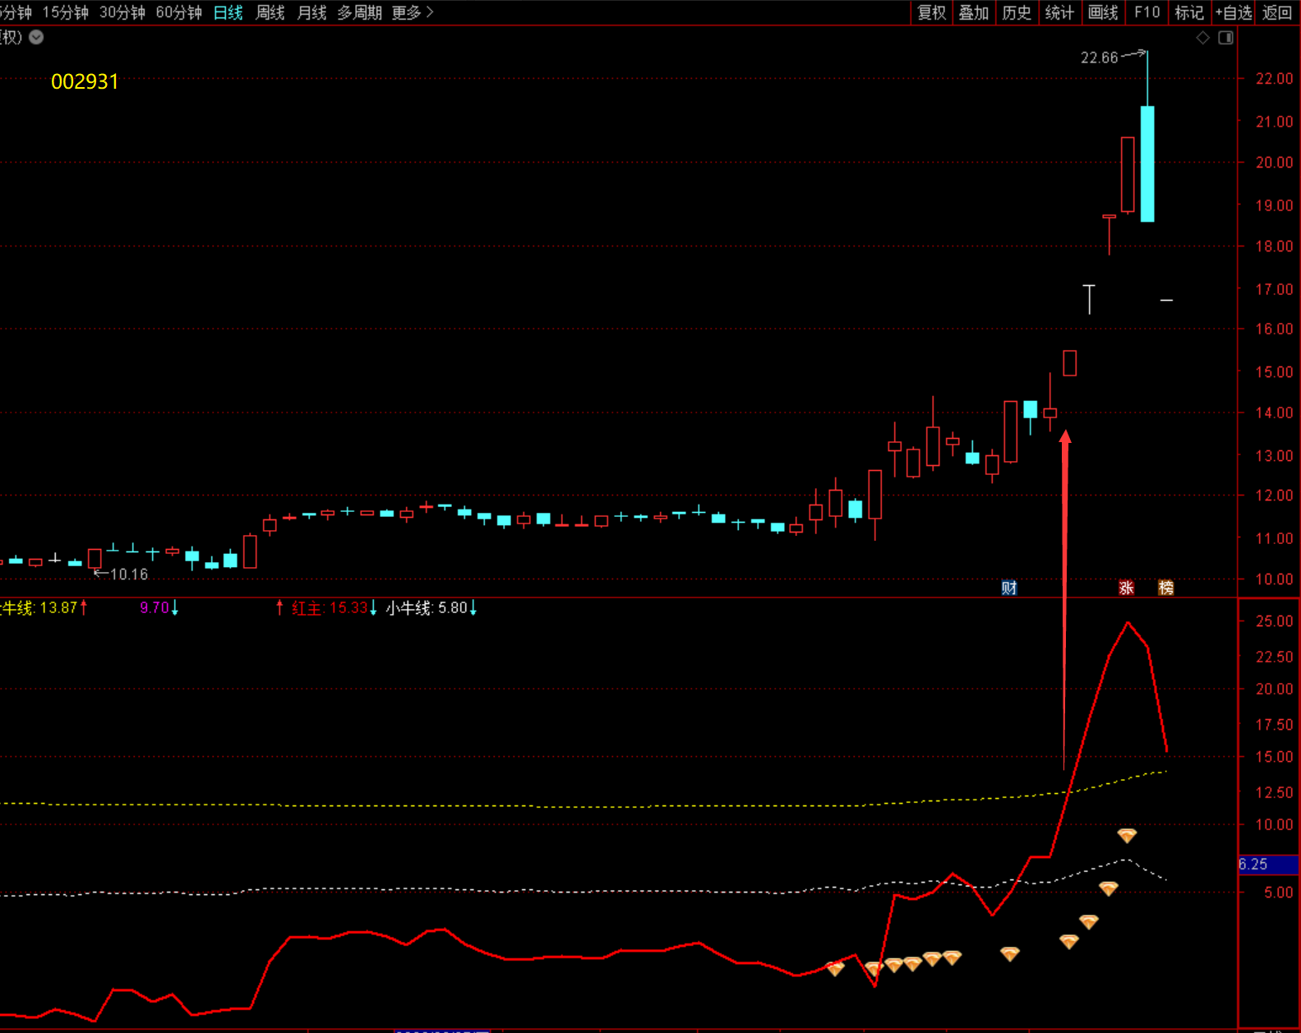The image size is (1301, 1033).
Task: Toggle the side panel layout icon
Action: [1225, 38]
